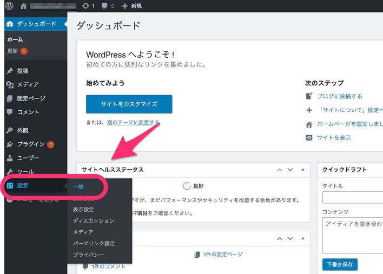This screenshot has width=383, height=274.
Task: Click the 「サイトについて」固定ページ link
Action: [350, 110]
